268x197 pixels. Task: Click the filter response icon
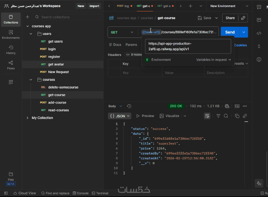pos(218,116)
